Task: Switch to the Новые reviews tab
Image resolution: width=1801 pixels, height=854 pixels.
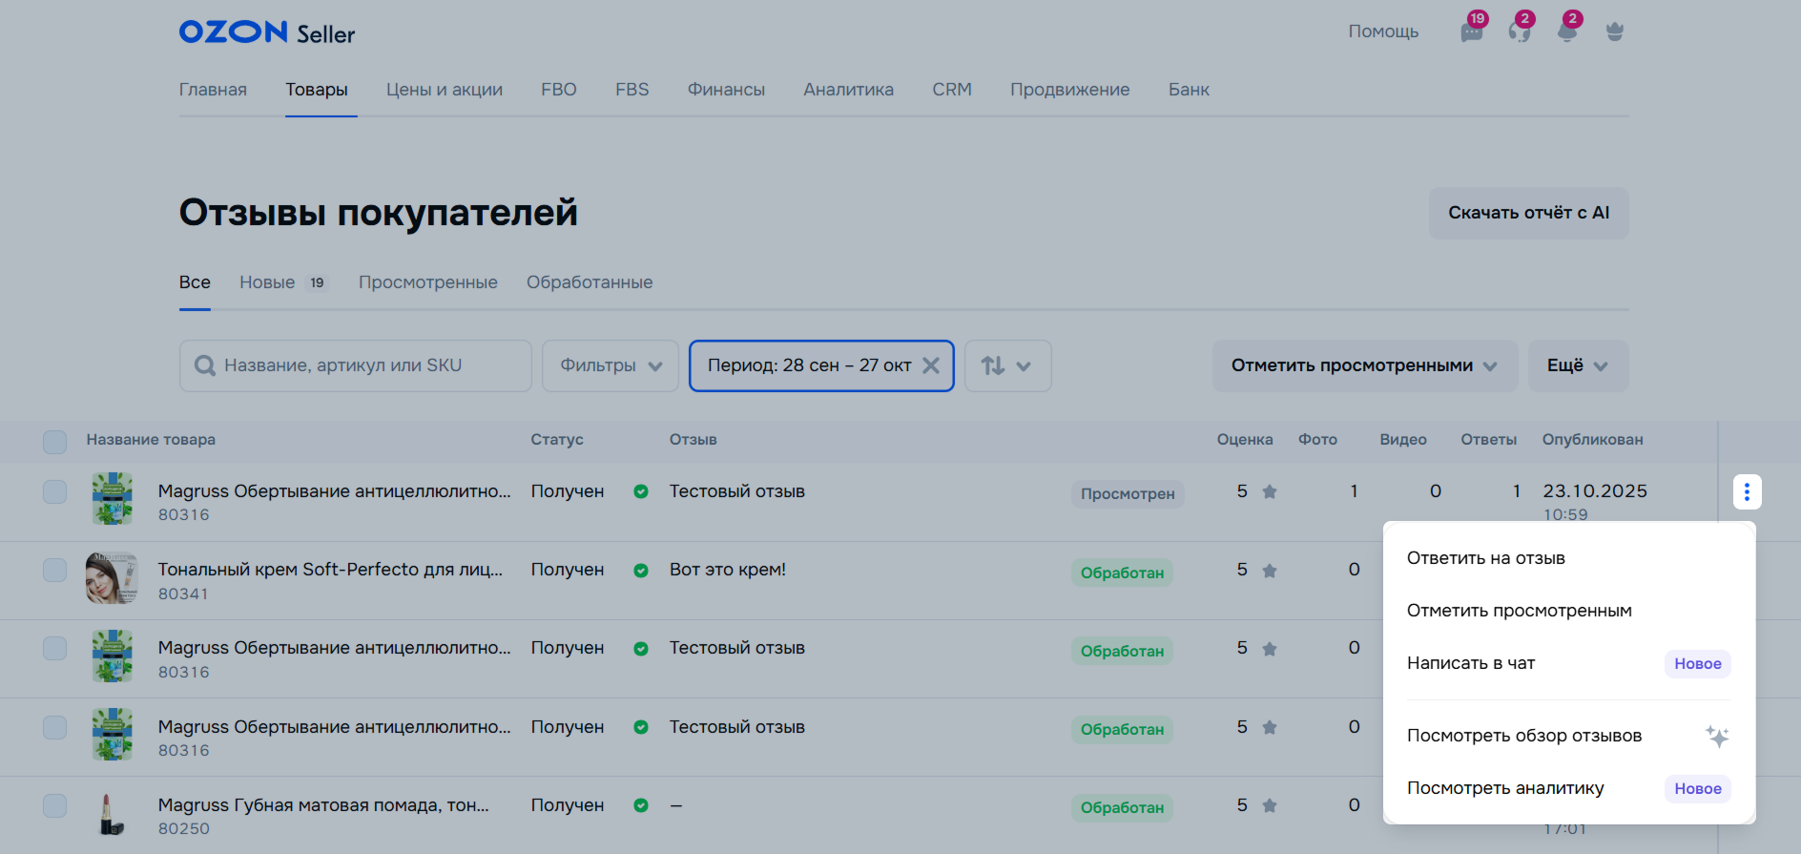Action: (268, 282)
